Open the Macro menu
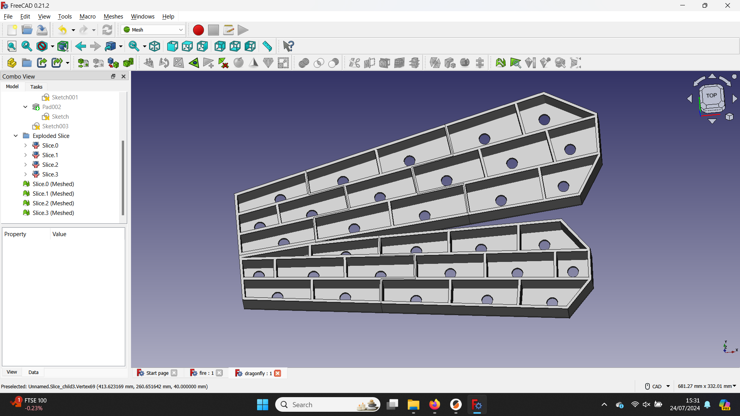 (87, 16)
